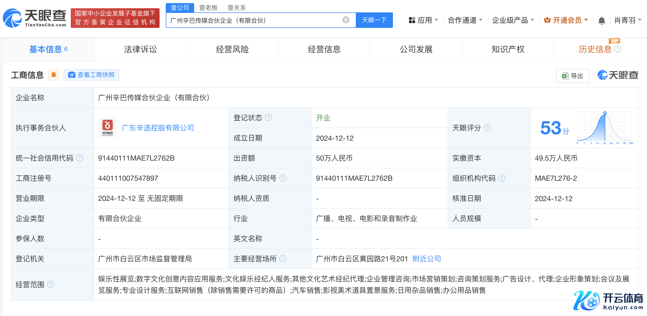647x316 pixels.
Task: Select the 查老板 search tab
Action: [x=208, y=7]
